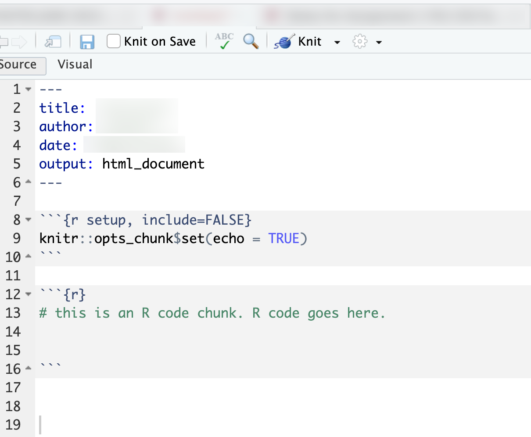531x437 pixels.
Task: Run the spell check tool
Action: click(x=224, y=41)
